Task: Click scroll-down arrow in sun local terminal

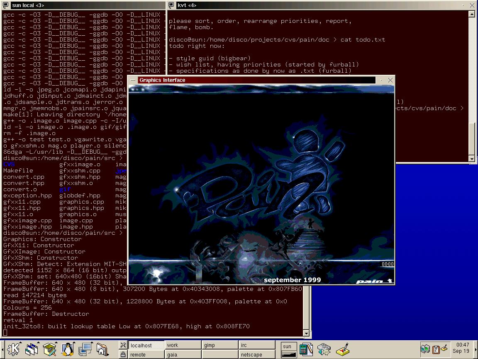Action: click(x=306, y=333)
